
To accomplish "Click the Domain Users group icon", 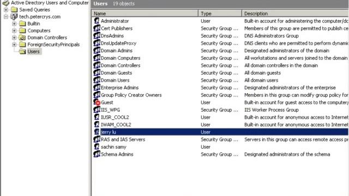I will click(x=97, y=80).
